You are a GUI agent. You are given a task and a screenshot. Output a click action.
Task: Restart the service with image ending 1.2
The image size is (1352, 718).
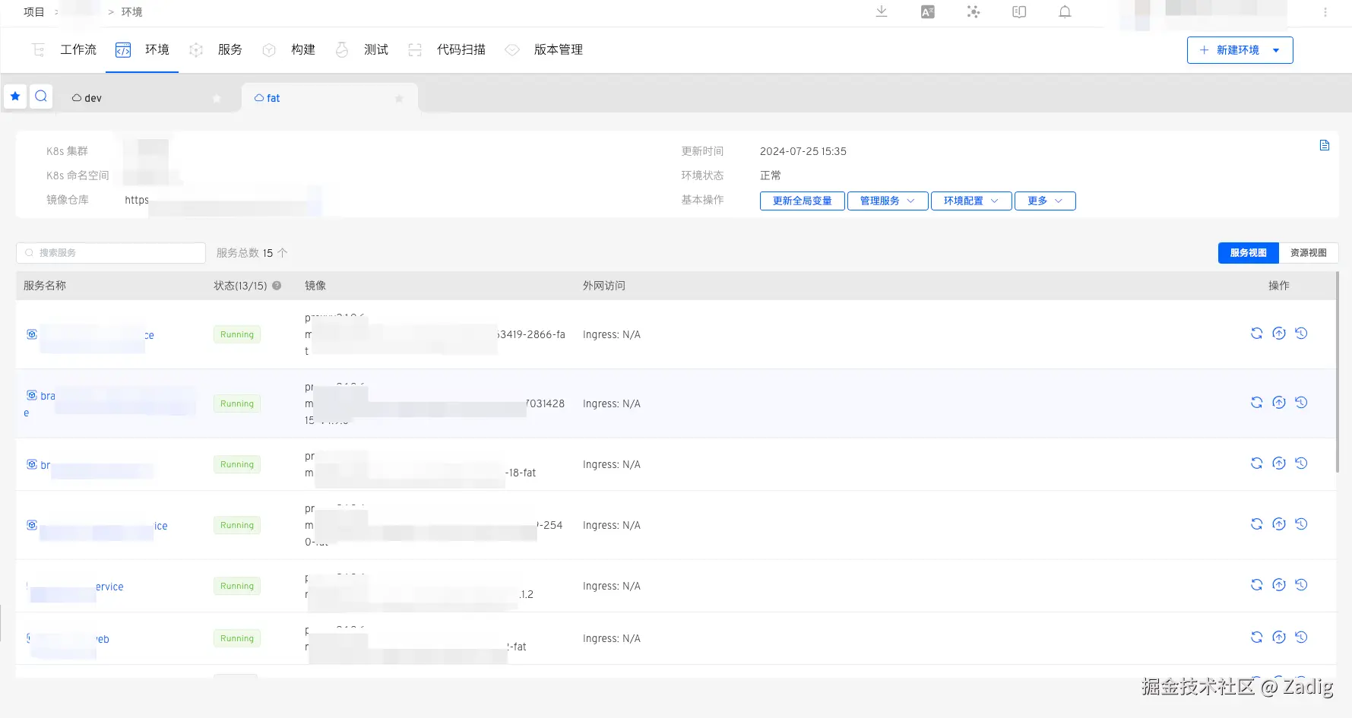tap(1257, 585)
